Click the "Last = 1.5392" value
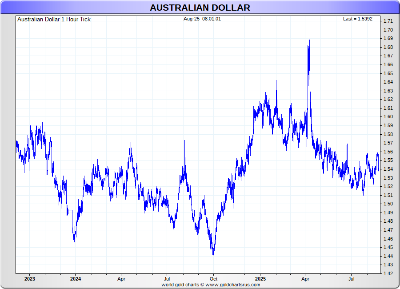The width and height of the screenshot is (400, 289). (x=357, y=19)
